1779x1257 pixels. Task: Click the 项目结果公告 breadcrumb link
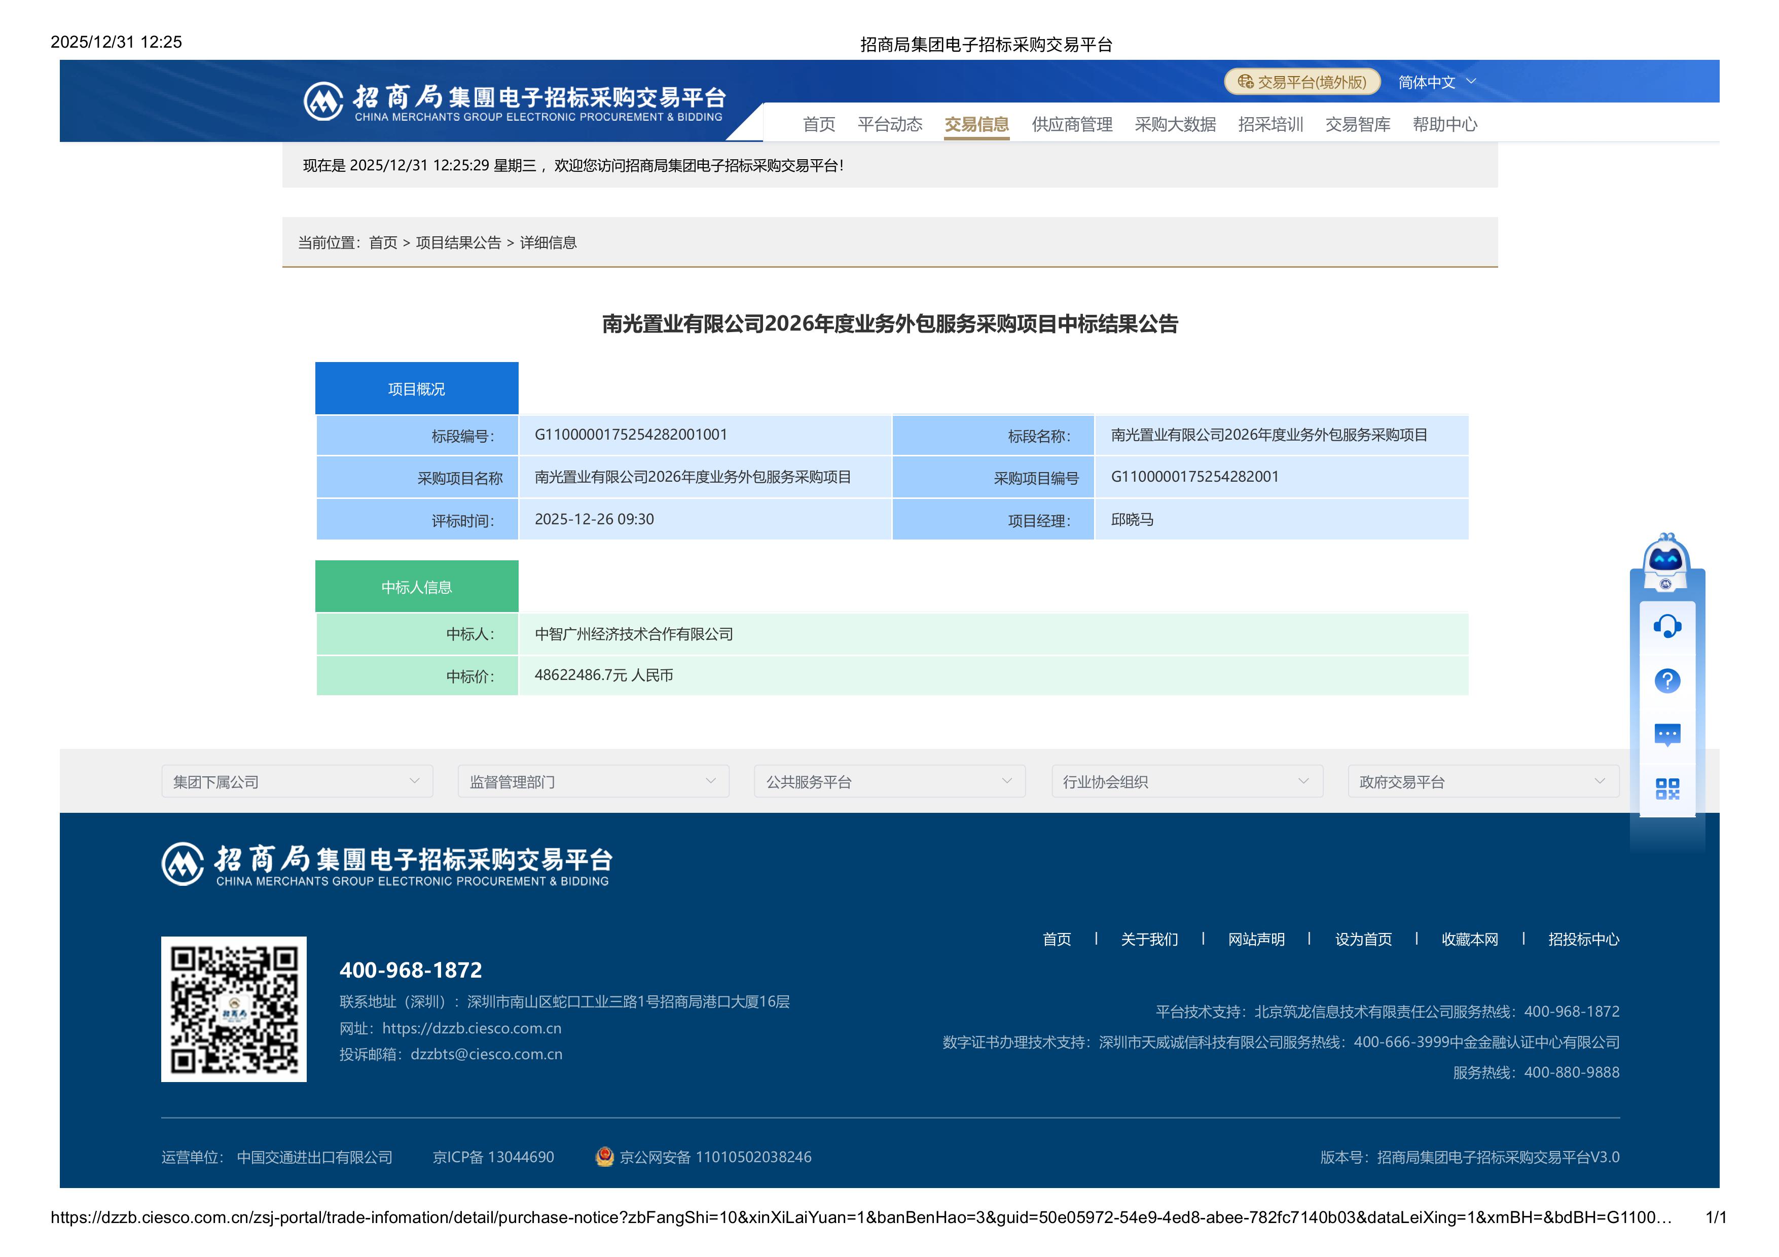pos(458,243)
